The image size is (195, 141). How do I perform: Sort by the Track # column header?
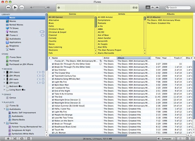(x=176, y=58)
